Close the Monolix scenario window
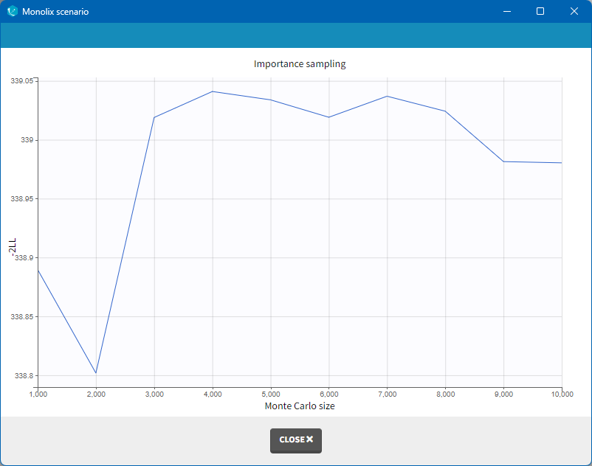The height and width of the screenshot is (466, 592). (x=574, y=12)
